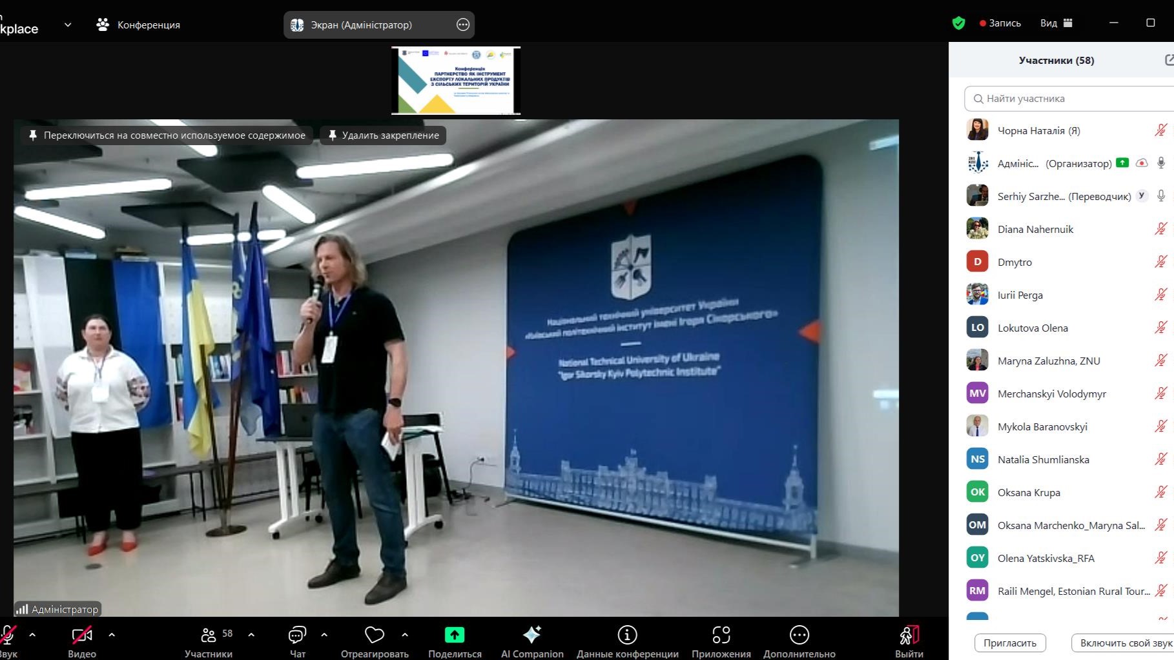This screenshot has height=660, width=1174.
Task: Expand audio settings arrow
Action: pos(32,635)
